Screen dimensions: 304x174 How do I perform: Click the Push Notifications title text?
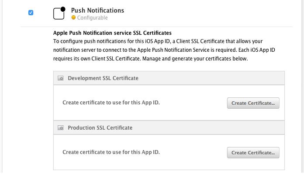97,10
